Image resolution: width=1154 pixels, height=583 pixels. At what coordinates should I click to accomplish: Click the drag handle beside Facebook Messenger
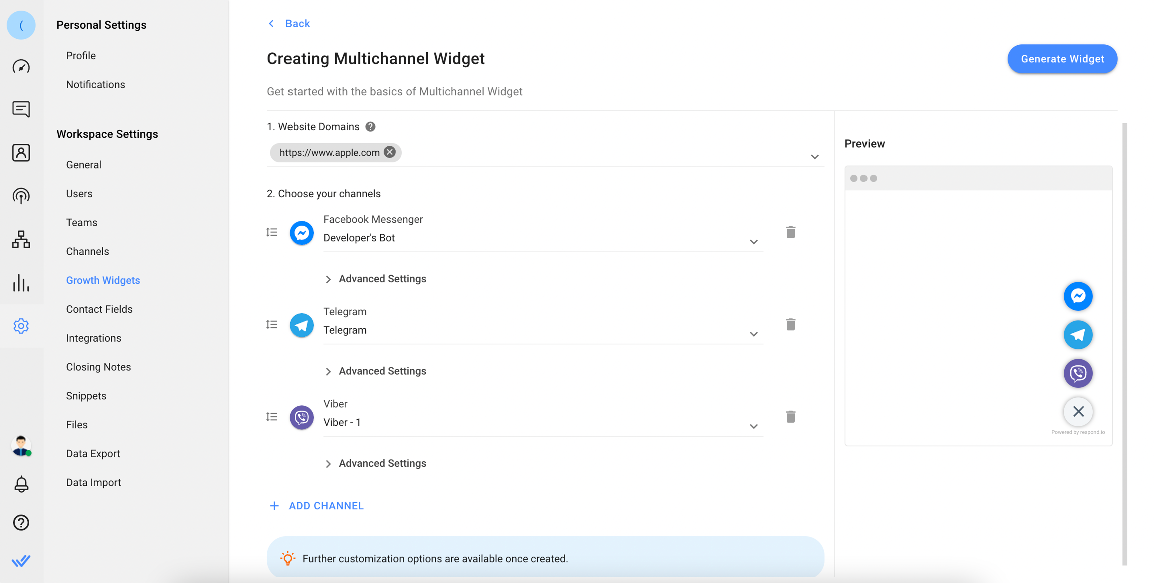click(x=272, y=232)
